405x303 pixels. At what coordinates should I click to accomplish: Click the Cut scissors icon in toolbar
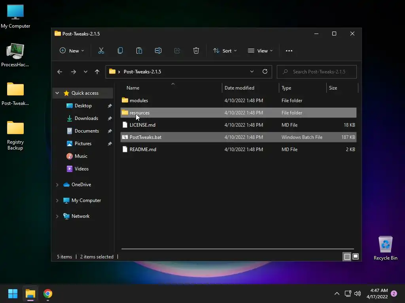pos(101,51)
